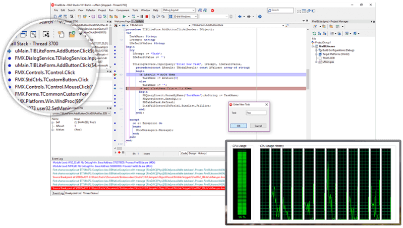The width and height of the screenshot is (403, 228).
Task: Open the Component menu
Action: pyautogui.click(x=123, y=10)
